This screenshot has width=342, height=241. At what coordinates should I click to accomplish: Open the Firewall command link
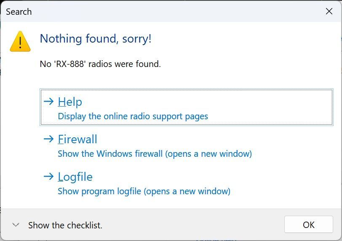click(77, 139)
